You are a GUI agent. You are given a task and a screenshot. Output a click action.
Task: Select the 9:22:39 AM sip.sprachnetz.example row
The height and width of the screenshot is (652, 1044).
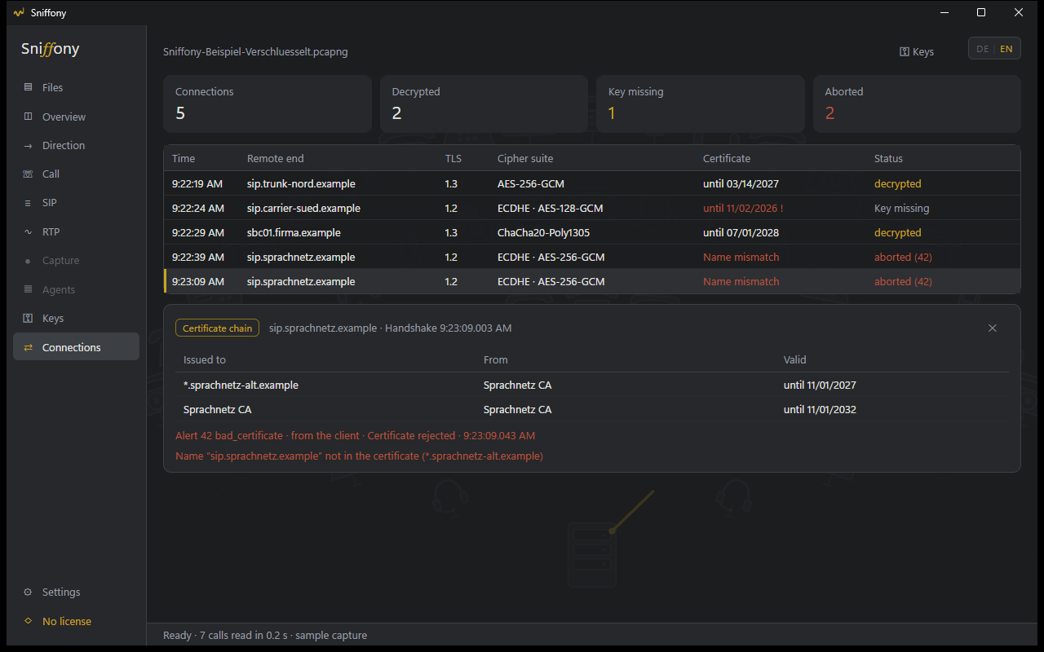(592, 257)
